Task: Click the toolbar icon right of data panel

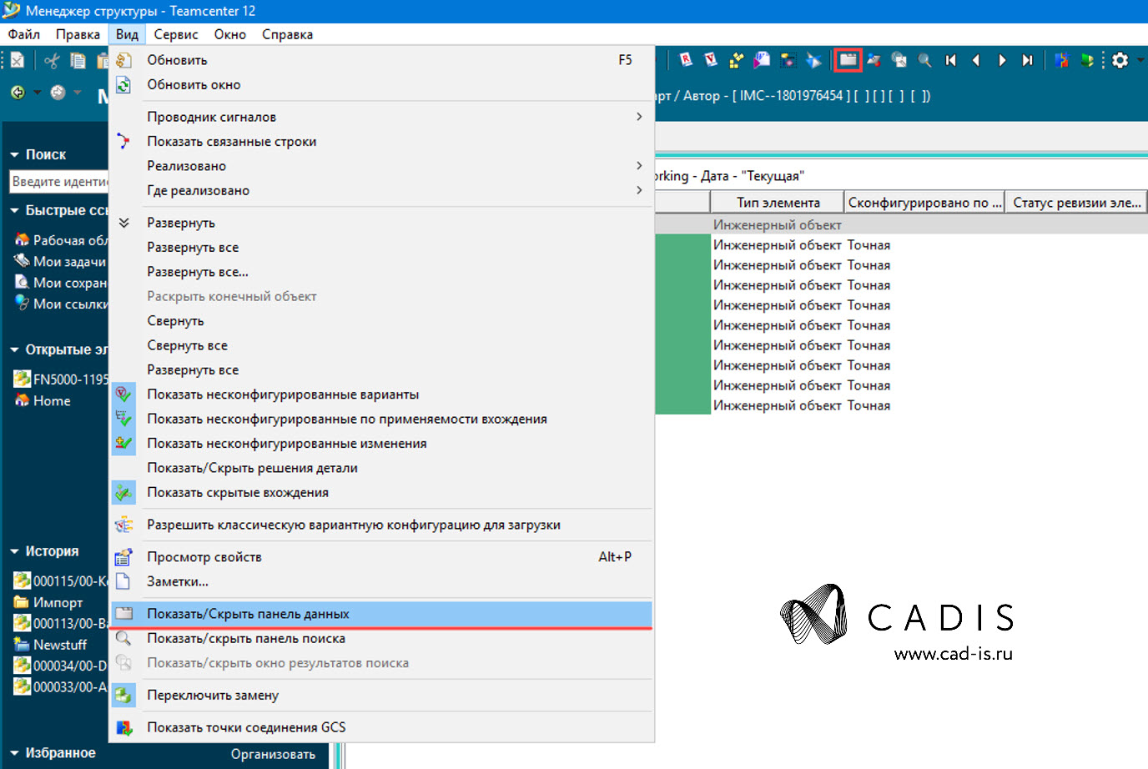Action: 874,60
